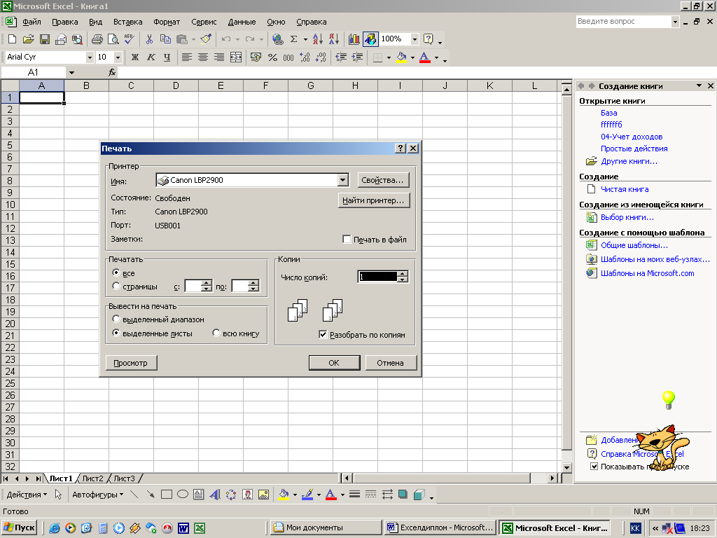
Task: Increase number of copies with up arrow
Action: click(403, 274)
